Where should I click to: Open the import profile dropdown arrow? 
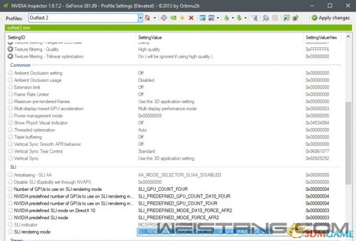click(x=245, y=18)
